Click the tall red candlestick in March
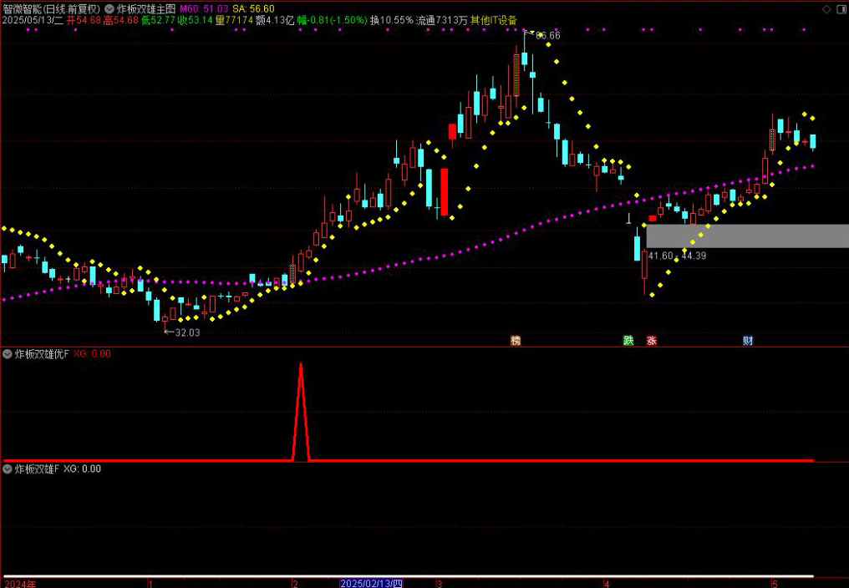 [x=445, y=192]
